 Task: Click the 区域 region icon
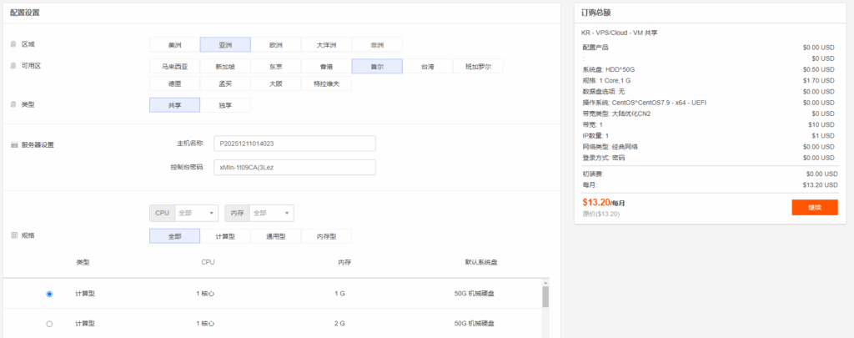(x=13, y=44)
